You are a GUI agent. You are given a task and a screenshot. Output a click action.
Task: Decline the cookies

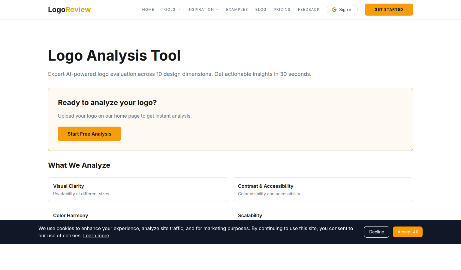point(377,232)
